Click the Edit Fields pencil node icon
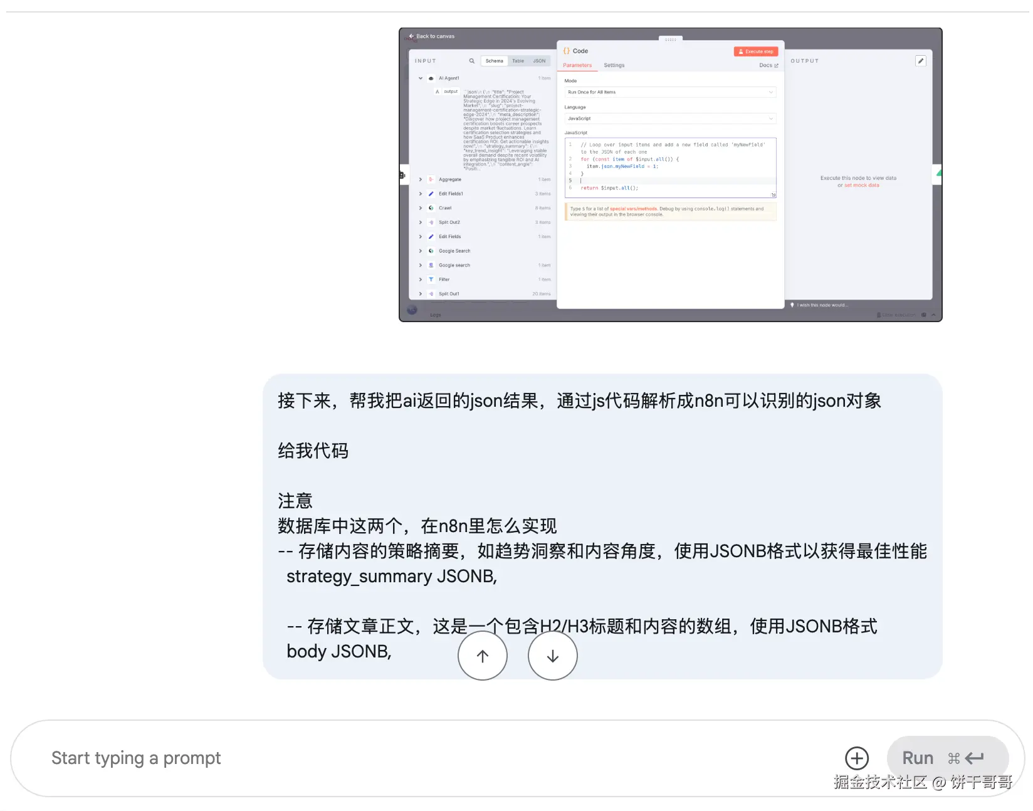The image size is (1033, 811). coord(431,236)
